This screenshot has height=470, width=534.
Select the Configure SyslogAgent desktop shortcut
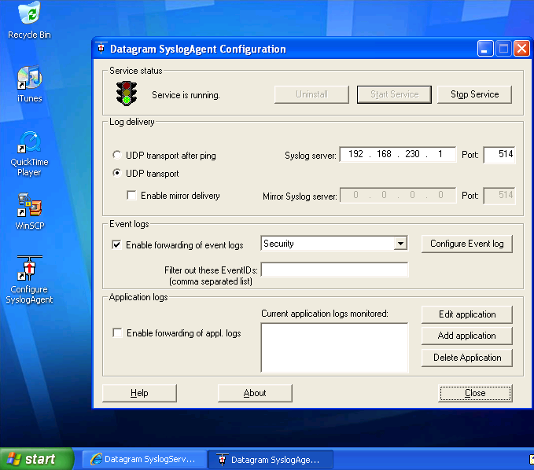coord(30,279)
